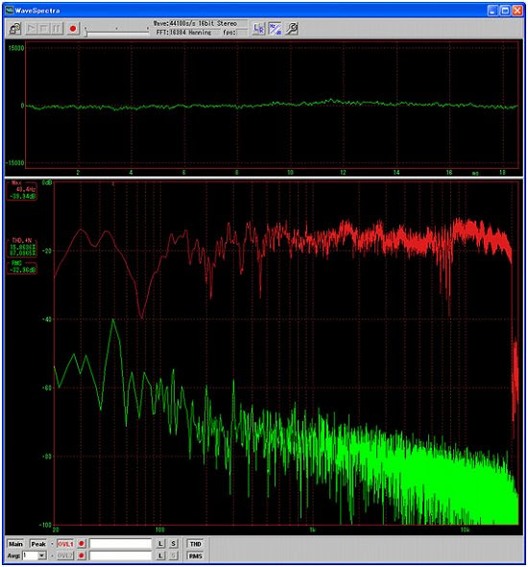The width and height of the screenshot is (528, 567).
Task: Toggle the L/R channel selector icon
Action: (x=258, y=28)
